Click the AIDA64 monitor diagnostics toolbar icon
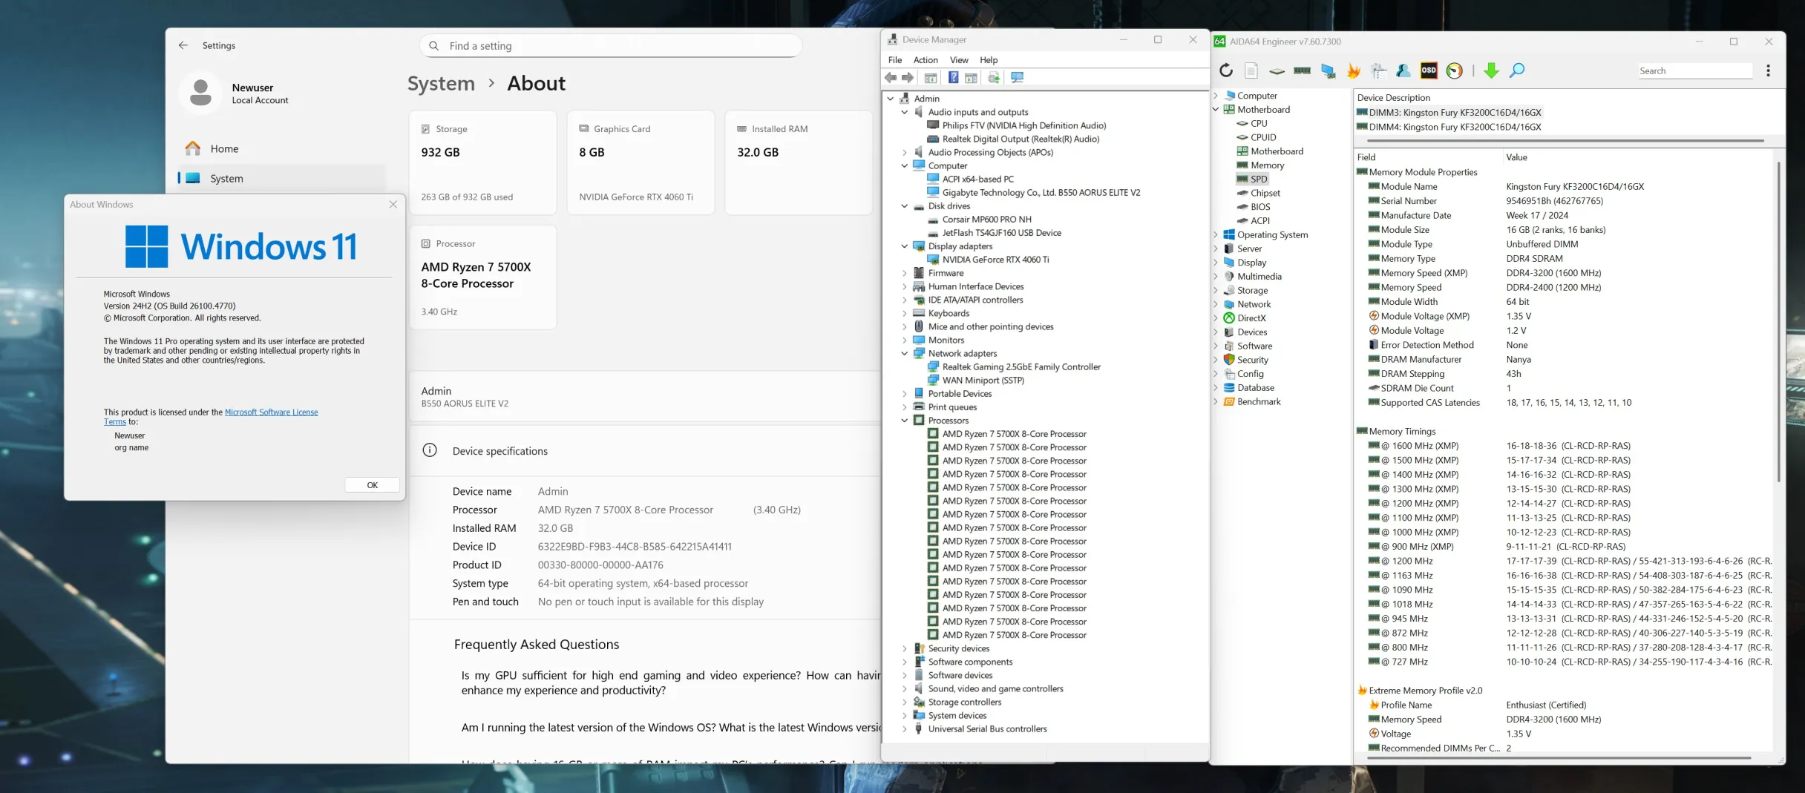Viewport: 1805px width, 793px height. [1329, 70]
